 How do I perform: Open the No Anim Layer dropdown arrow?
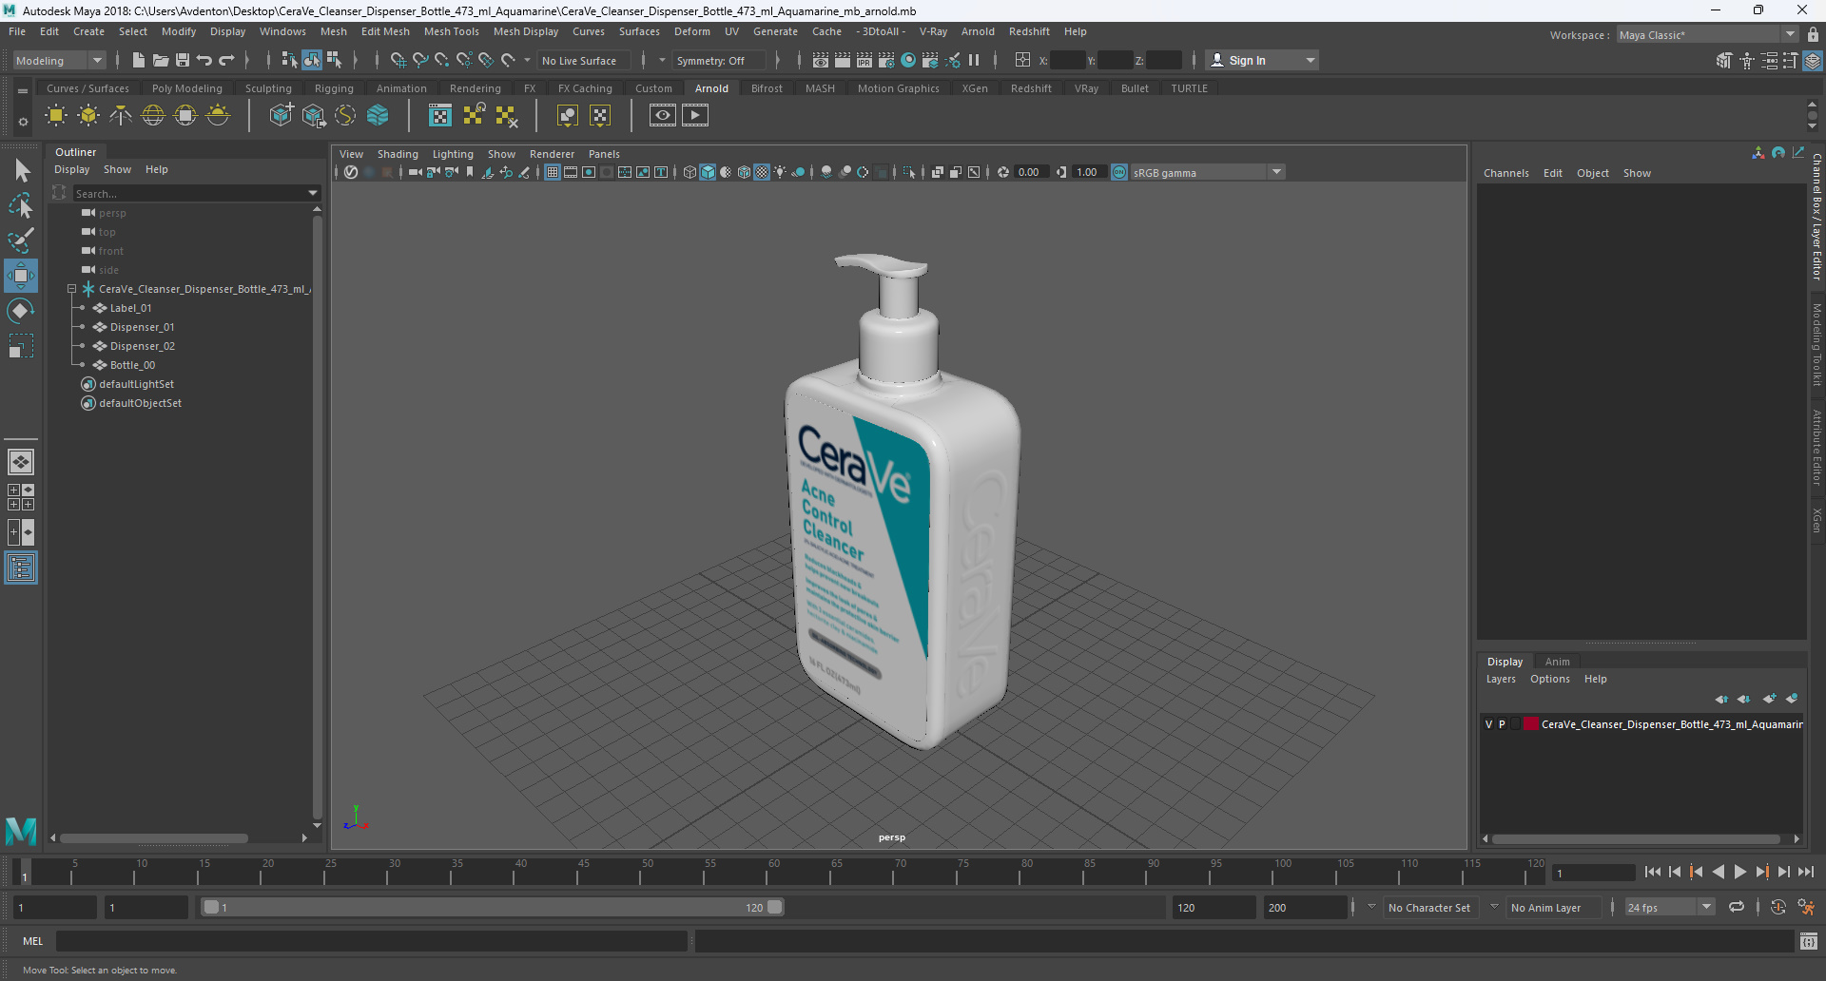[1494, 907]
